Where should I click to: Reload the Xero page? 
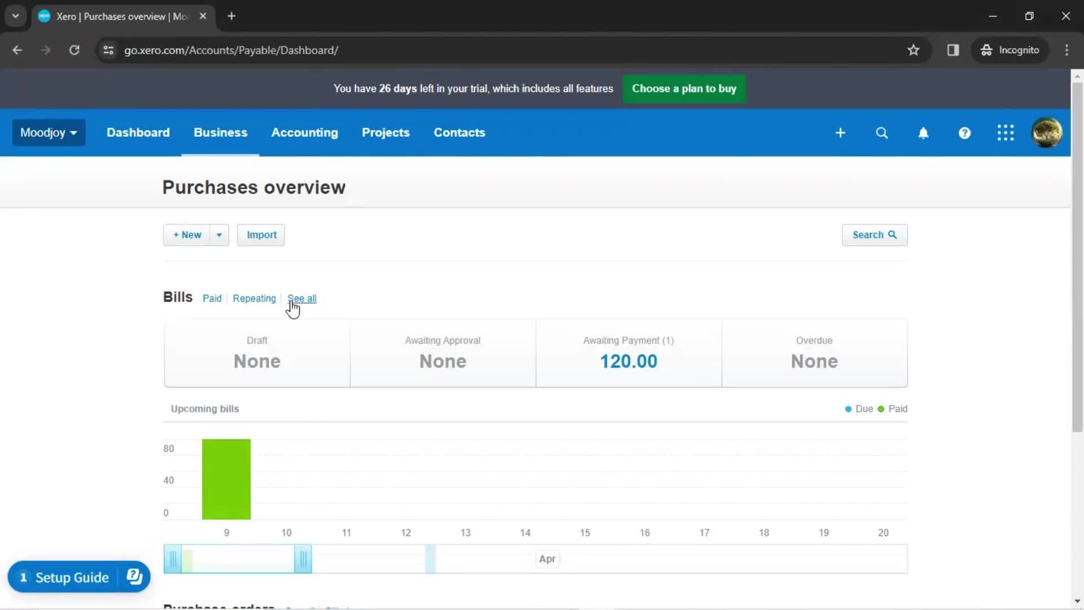point(74,50)
